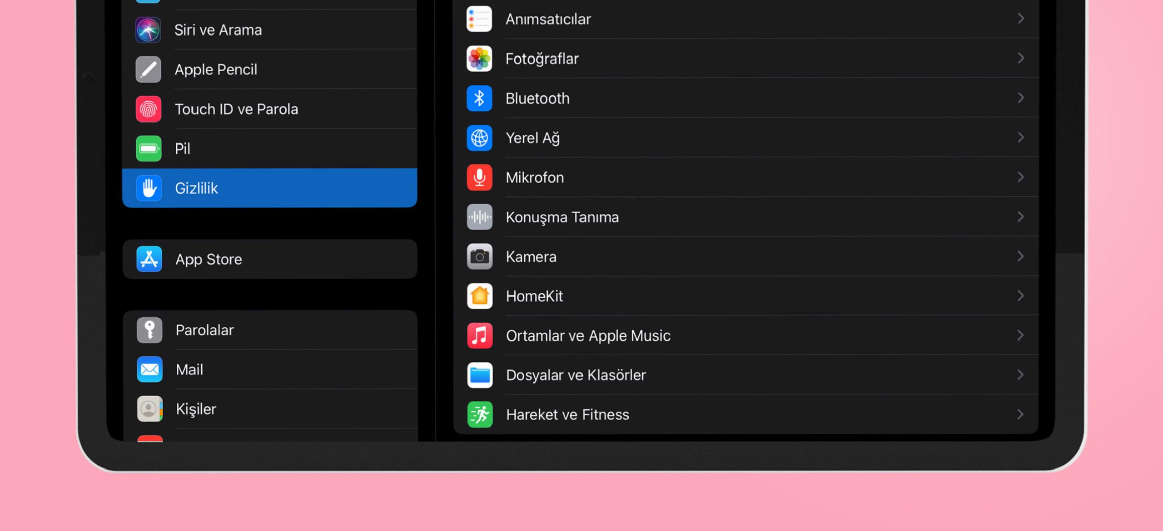Open HomeKit privacy permissions
1163x531 pixels.
pos(746,296)
